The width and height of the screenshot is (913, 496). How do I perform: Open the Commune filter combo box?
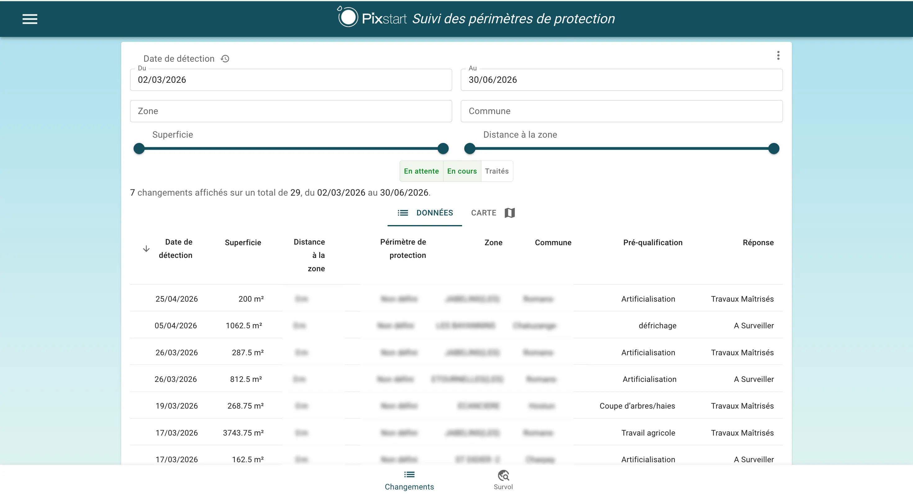[622, 111]
